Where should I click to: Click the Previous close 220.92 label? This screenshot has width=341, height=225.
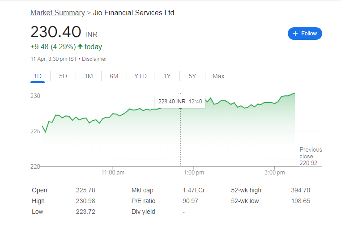pos(311,156)
